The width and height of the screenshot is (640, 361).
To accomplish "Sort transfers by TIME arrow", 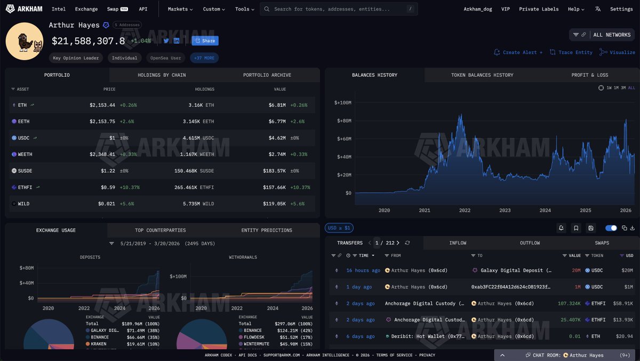I will [372, 255].
